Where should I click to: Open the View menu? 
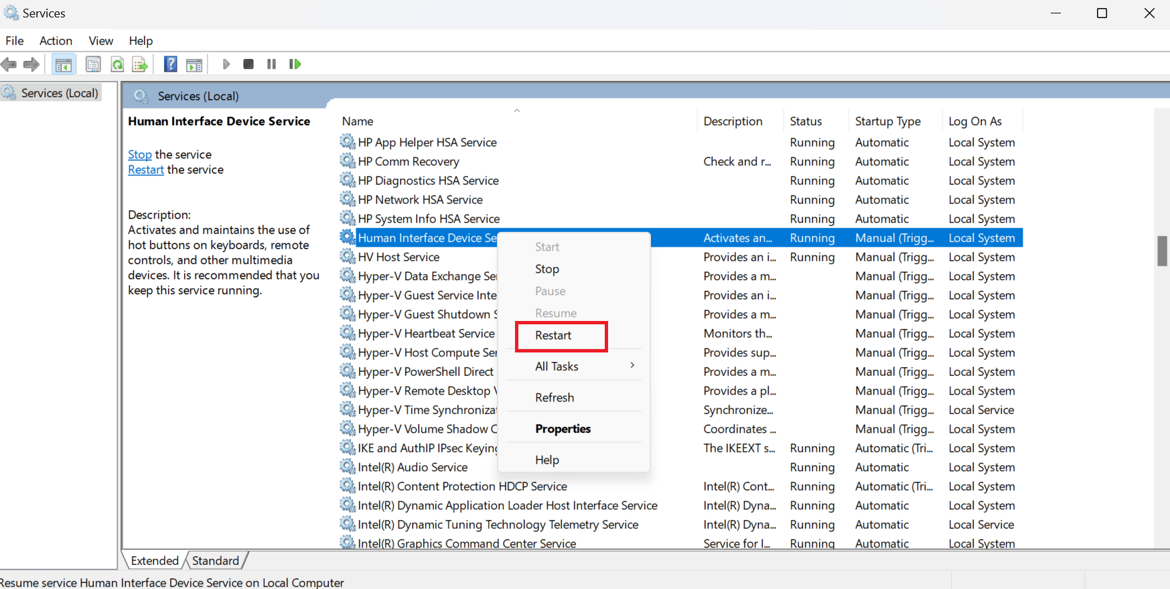101,41
